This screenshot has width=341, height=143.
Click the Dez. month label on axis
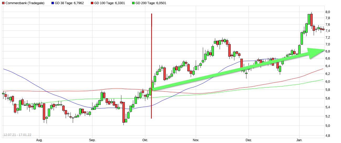(249, 140)
